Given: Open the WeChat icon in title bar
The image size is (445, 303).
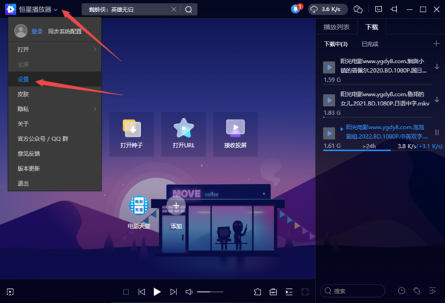Looking at the screenshot, I should pos(358,10).
